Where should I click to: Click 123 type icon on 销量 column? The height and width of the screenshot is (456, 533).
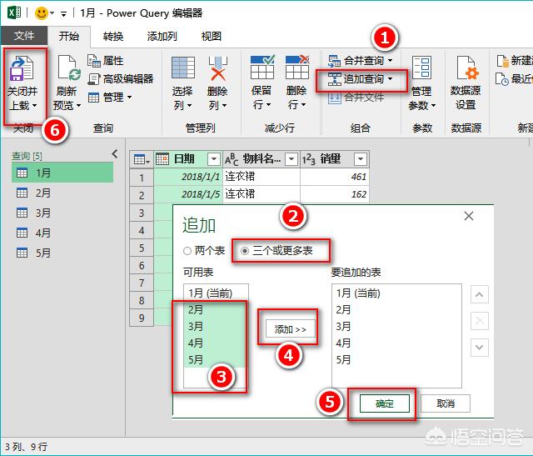point(309,159)
